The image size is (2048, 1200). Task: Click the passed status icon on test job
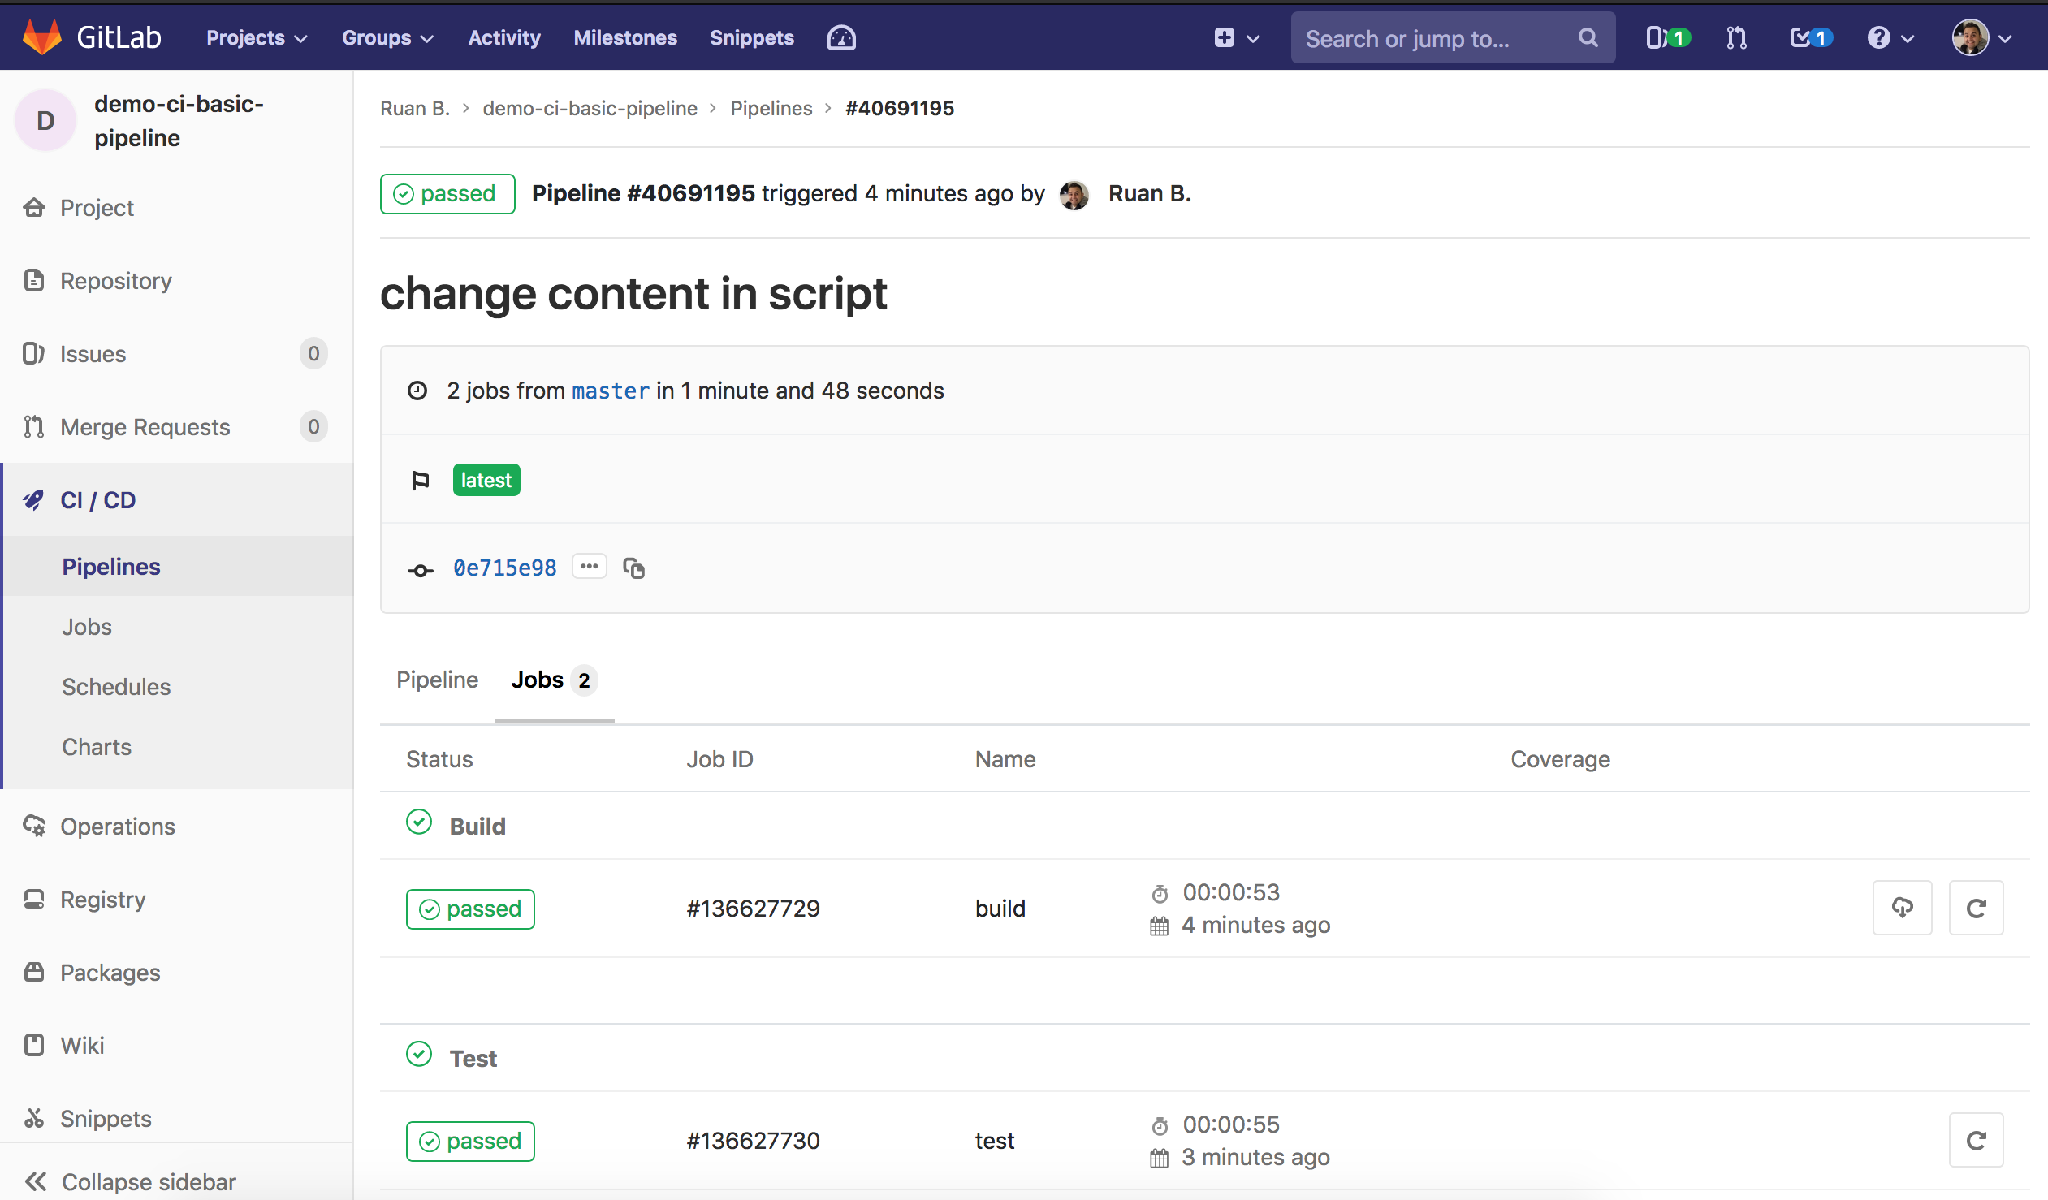(470, 1140)
